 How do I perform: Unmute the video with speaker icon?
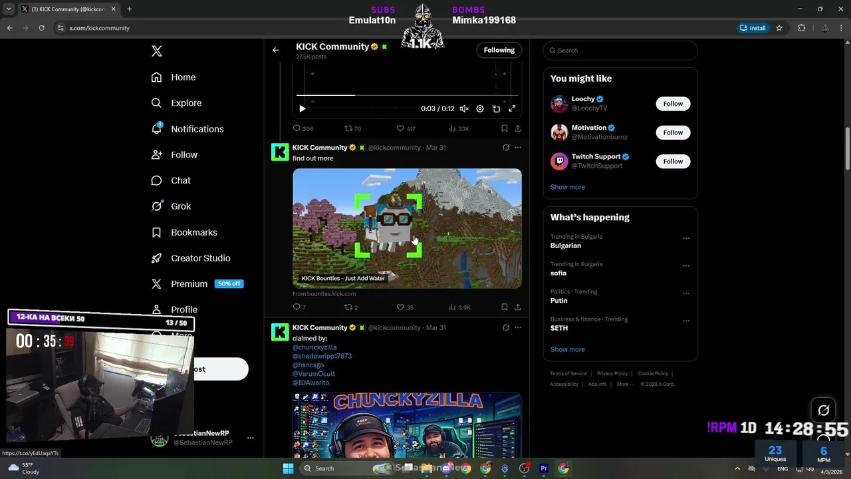point(464,108)
